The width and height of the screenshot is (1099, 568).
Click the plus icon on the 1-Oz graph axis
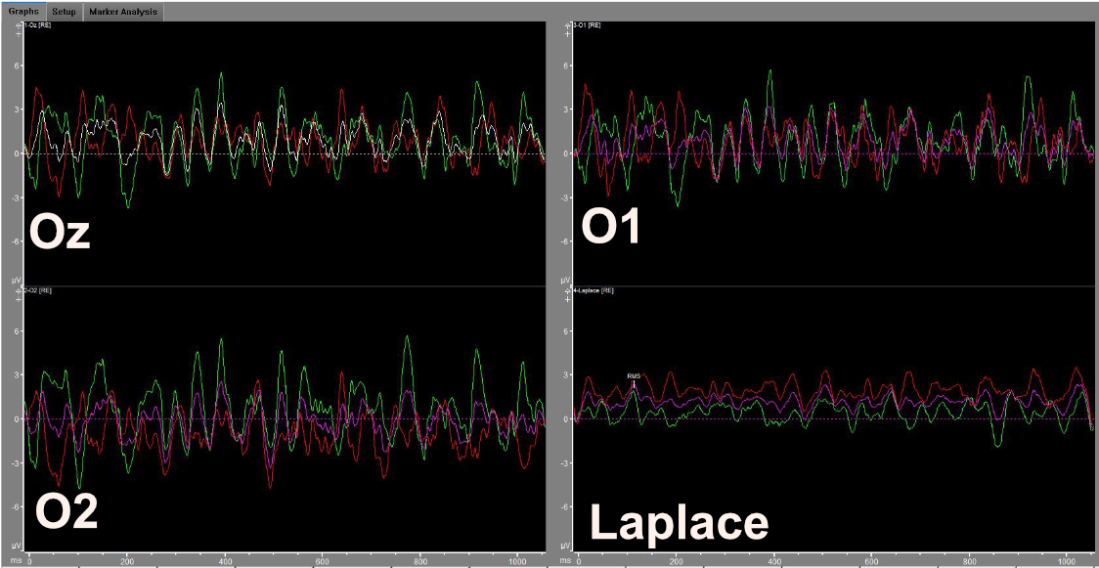tap(19, 32)
